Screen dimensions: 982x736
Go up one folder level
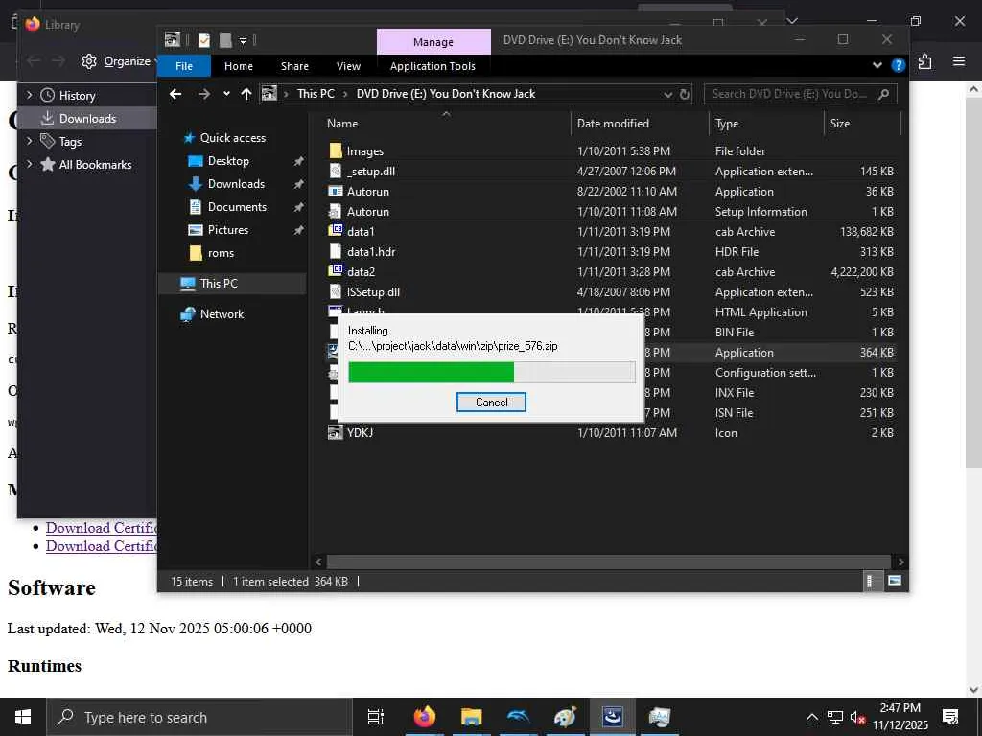tap(246, 94)
